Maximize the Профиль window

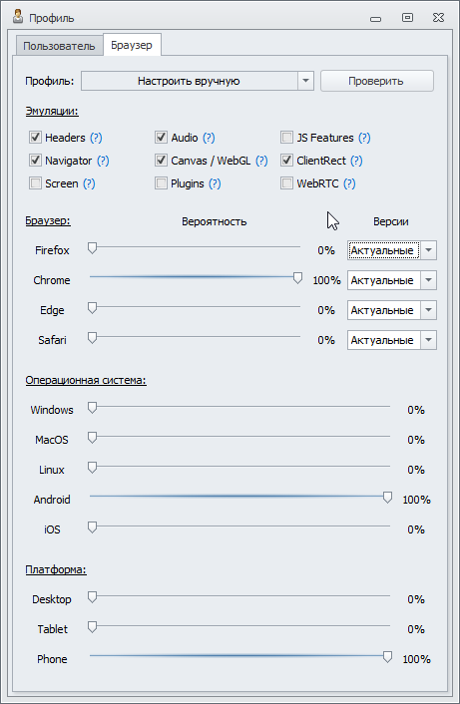pyautogui.click(x=407, y=18)
